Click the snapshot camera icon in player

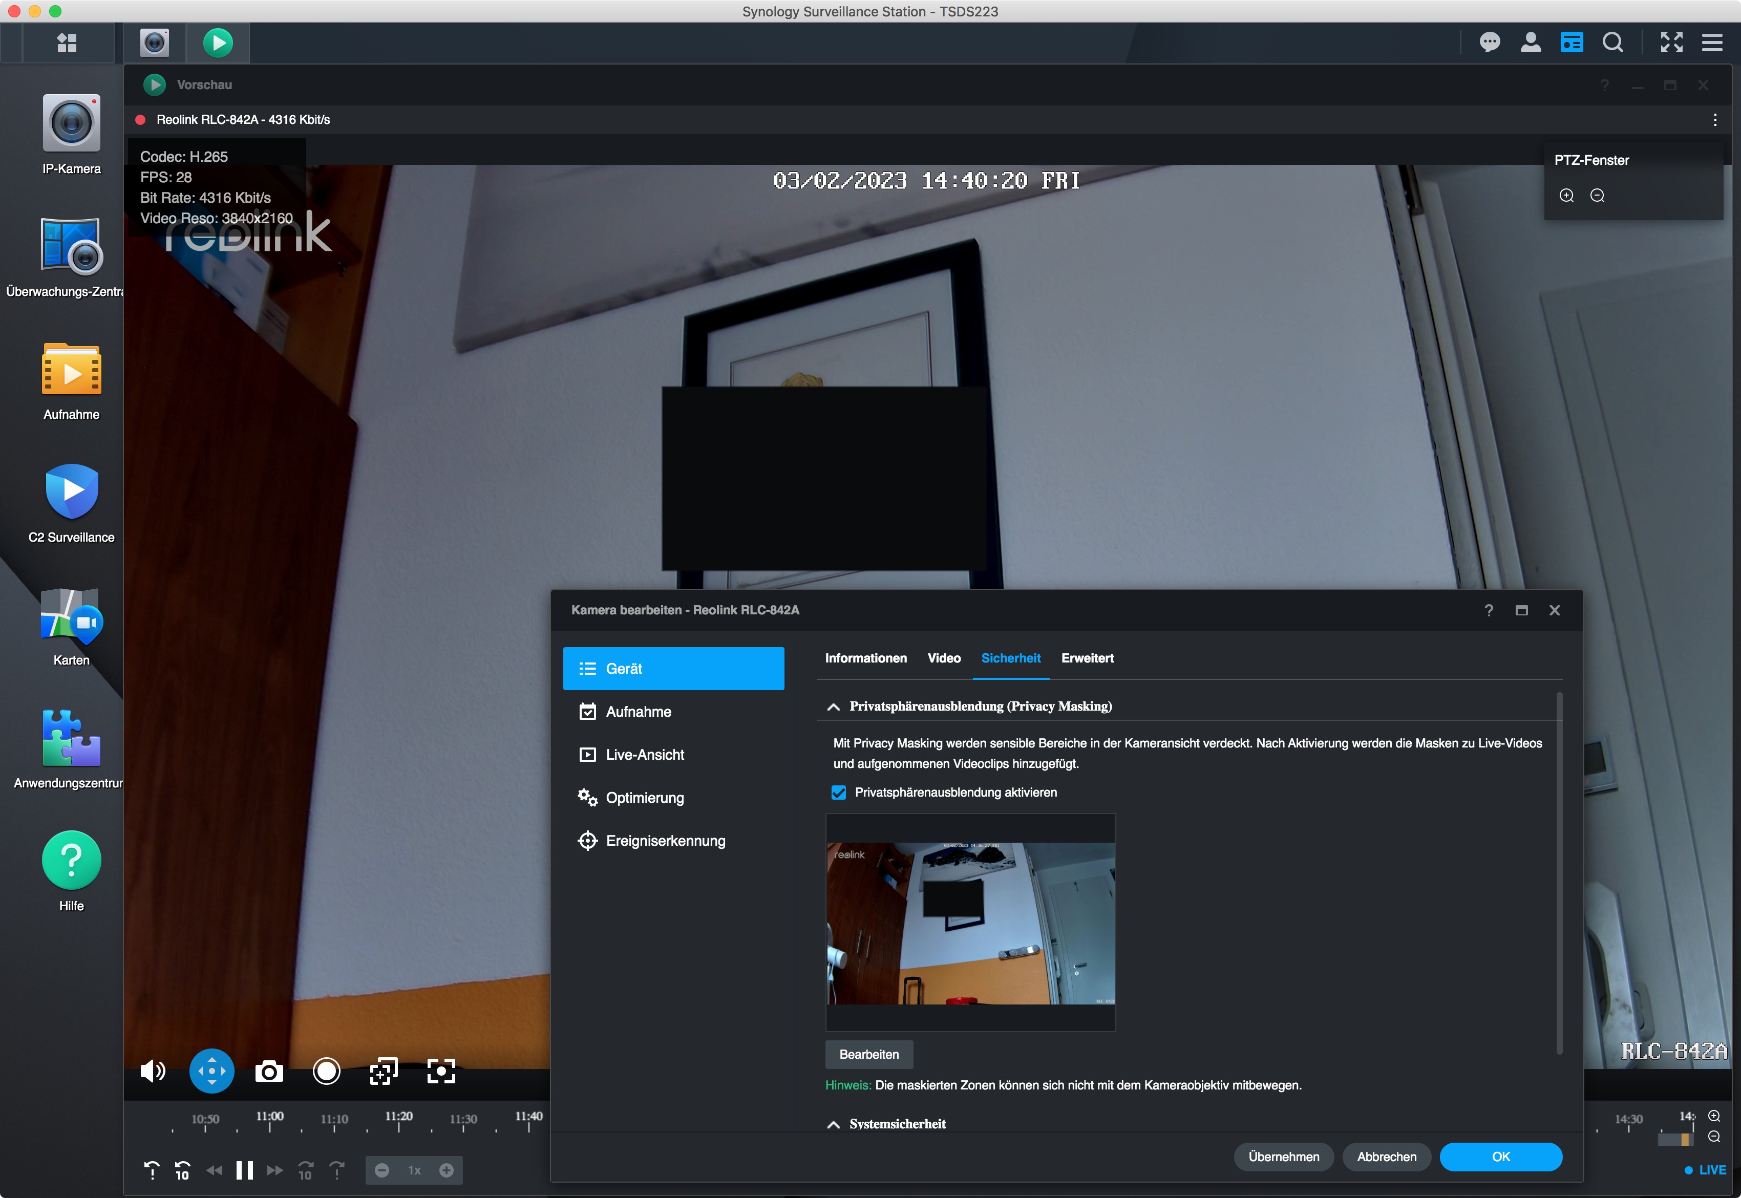pyautogui.click(x=269, y=1071)
